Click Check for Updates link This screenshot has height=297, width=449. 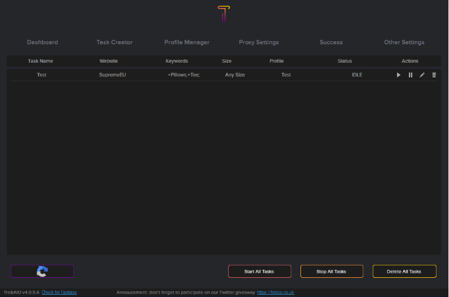point(59,292)
